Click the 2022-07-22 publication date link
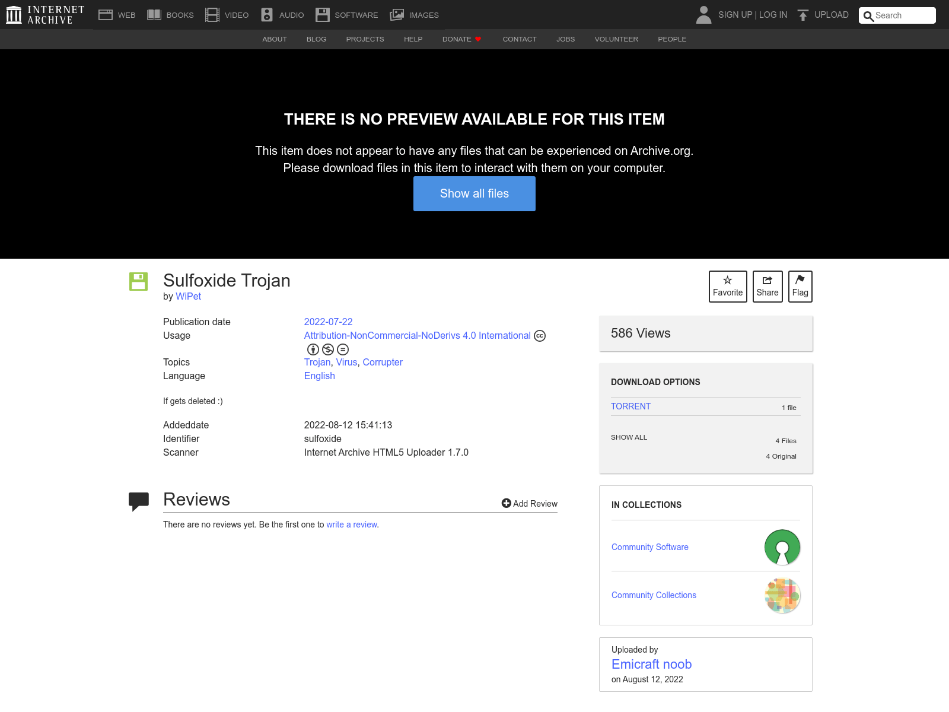Viewport: 949px width, 712px height. 328,322
